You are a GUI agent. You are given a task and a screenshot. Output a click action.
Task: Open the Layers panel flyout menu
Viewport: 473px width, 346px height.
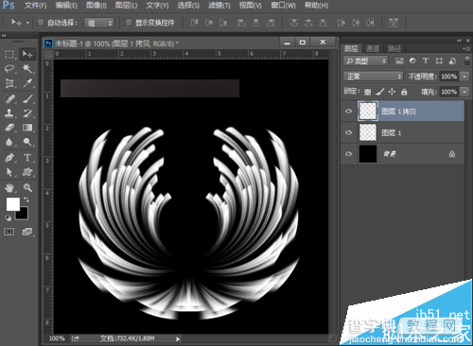(466, 48)
